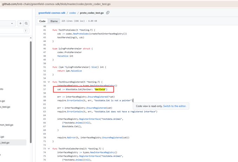Viewport: 238px width, 162px height.
Task: Click the scroll-up arrow of file tree
Action: [30, 38]
